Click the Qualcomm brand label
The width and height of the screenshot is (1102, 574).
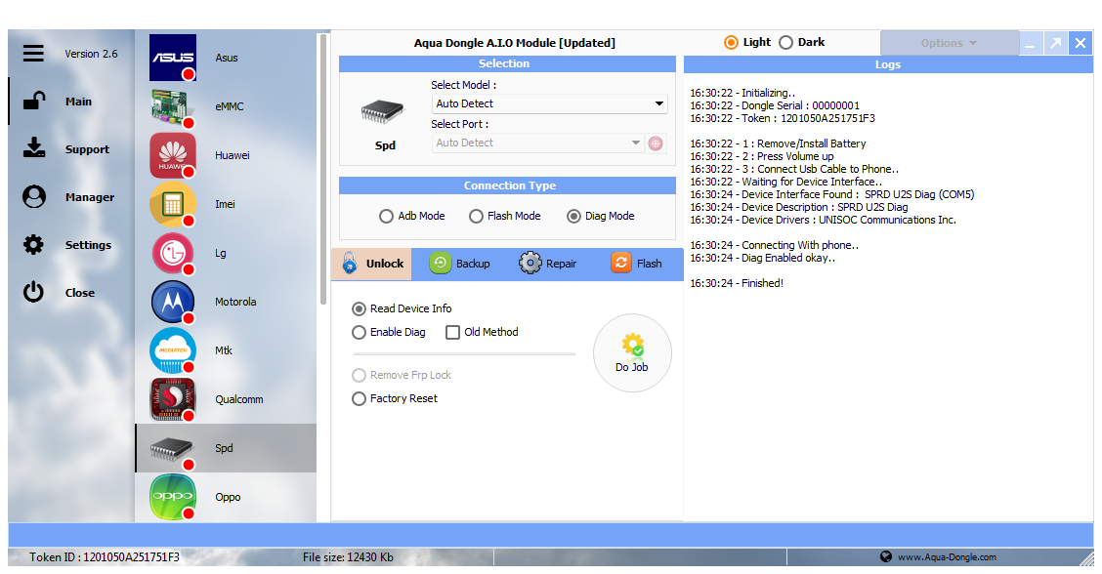coord(239,400)
